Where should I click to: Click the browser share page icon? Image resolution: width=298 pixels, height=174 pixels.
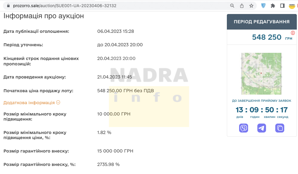pyautogui.click(x=242, y=6)
